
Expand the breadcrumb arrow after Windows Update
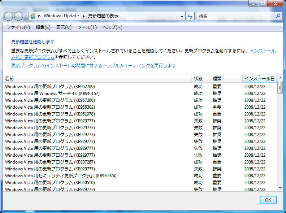[84, 16]
